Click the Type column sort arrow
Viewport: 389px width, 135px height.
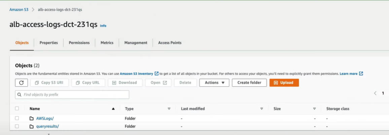169,109
